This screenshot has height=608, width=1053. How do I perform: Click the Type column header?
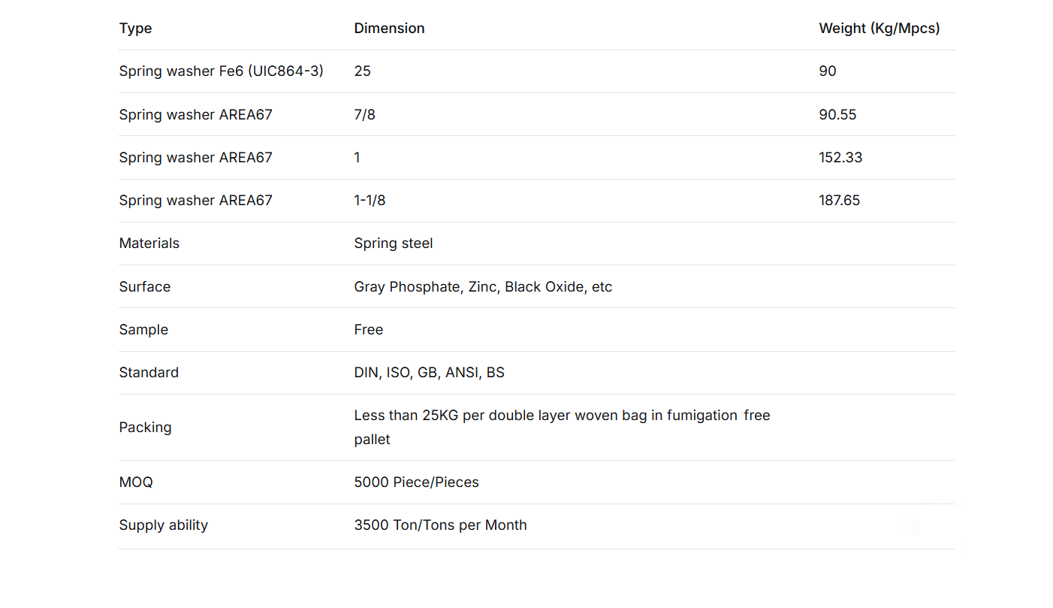pyautogui.click(x=135, y=29)
